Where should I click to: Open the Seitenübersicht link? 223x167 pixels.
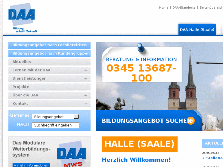[211, 8]
